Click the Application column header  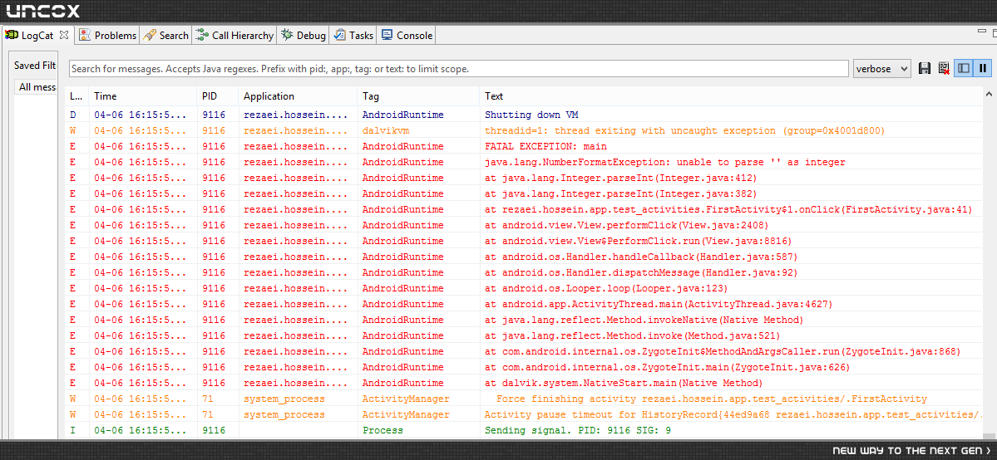tap(298, 96)
